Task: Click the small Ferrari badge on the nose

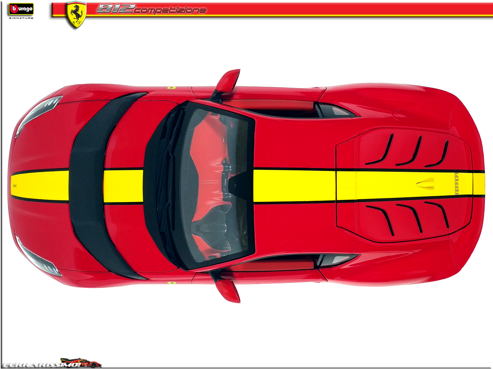Action: point(15,185)
